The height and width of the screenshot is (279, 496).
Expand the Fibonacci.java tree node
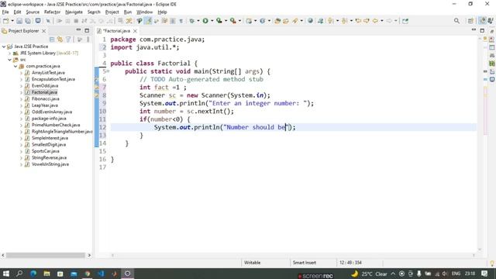(21, 99)
